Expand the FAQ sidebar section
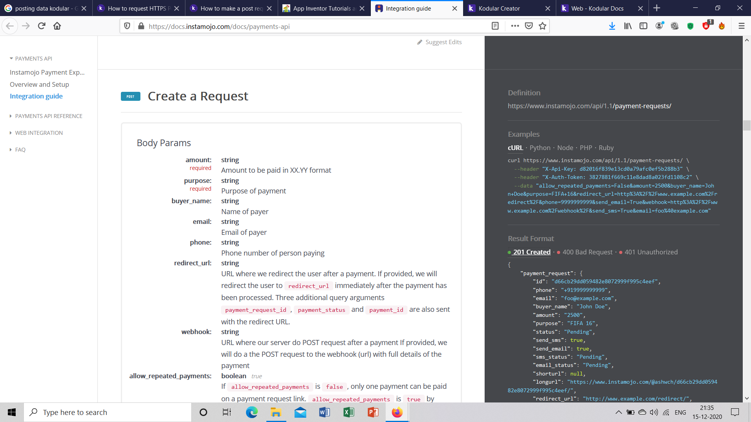Viewport: 751px width, 422px height. [x=20, y=150]
